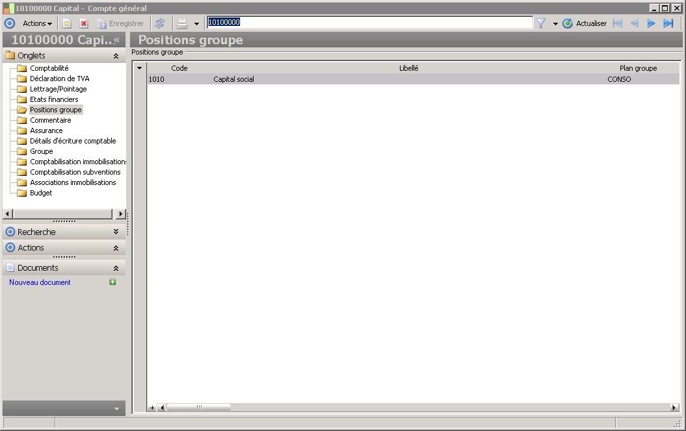Open the Groupe folder

(x=41, y=151)
